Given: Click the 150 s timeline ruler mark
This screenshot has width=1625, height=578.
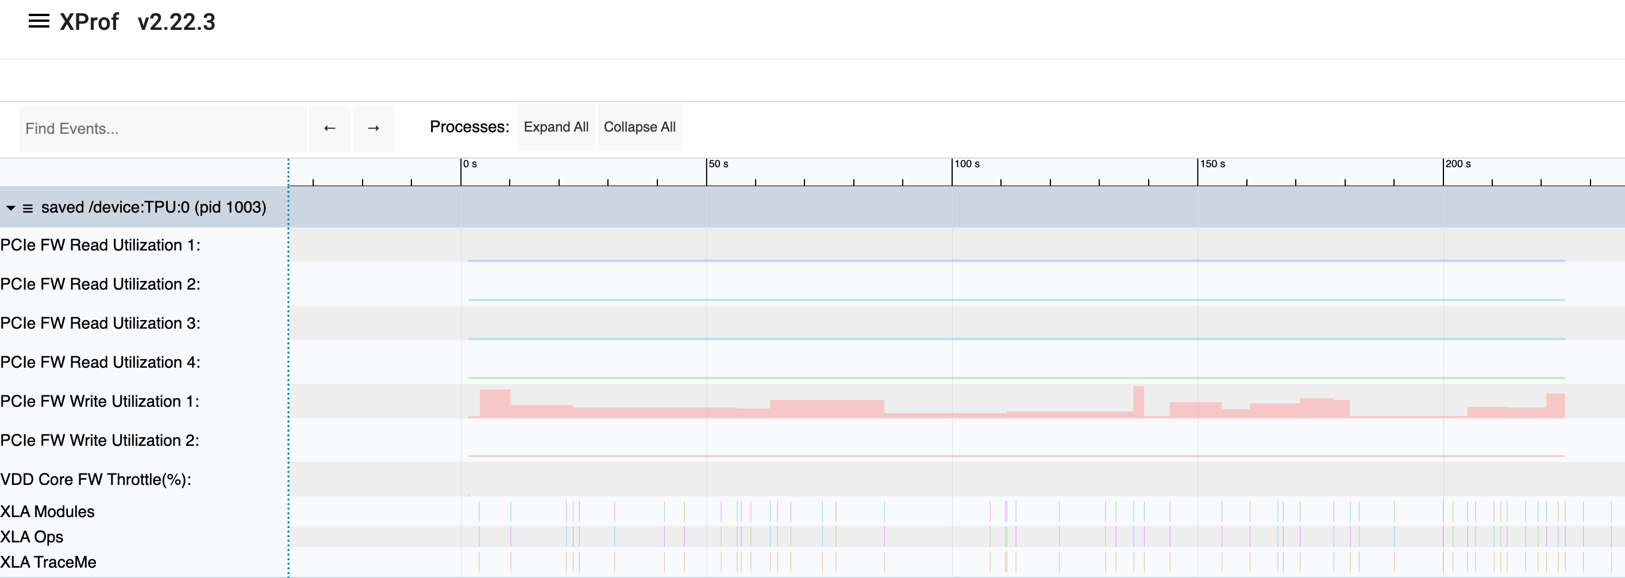Looking at the screenshot, I should click(1212, 164).
